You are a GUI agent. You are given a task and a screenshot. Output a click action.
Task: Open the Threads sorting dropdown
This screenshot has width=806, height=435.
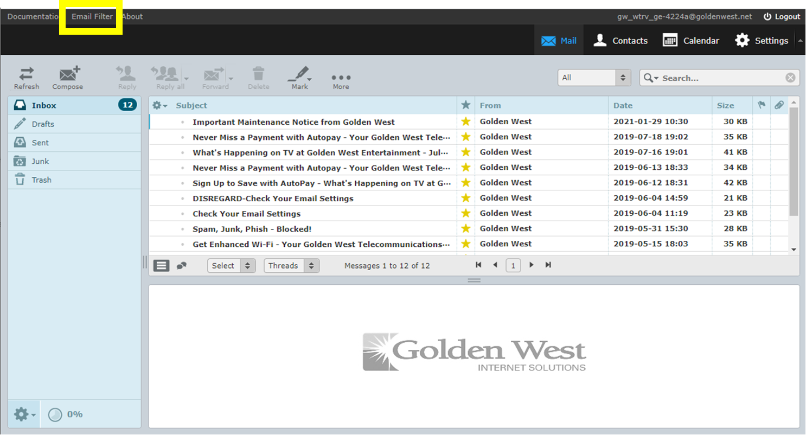tap(291, 265)
